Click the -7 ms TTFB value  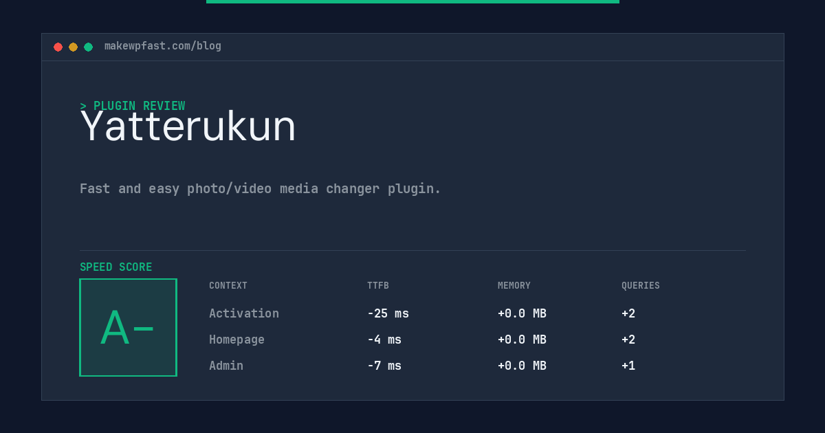pyautogui.click(x=384, y=366)
